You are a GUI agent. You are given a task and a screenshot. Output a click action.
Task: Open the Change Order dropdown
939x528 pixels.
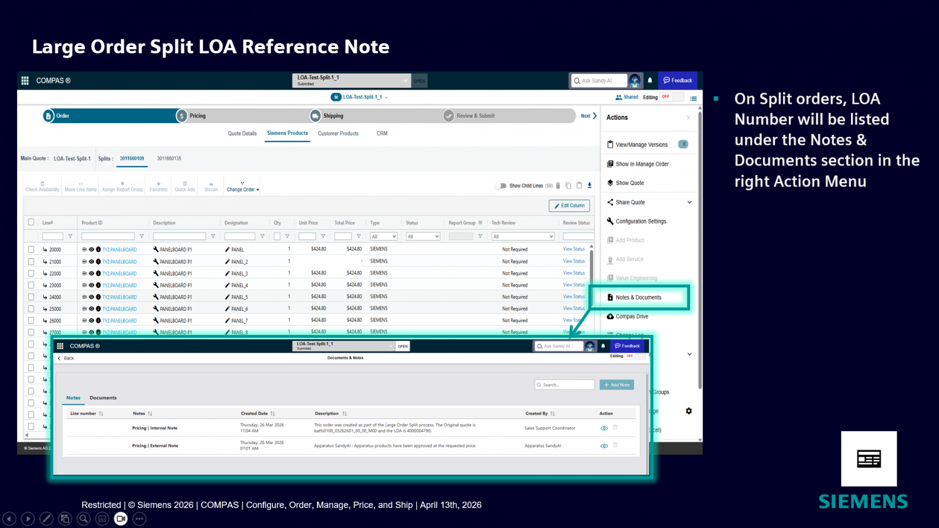click(x=242, y=187)
